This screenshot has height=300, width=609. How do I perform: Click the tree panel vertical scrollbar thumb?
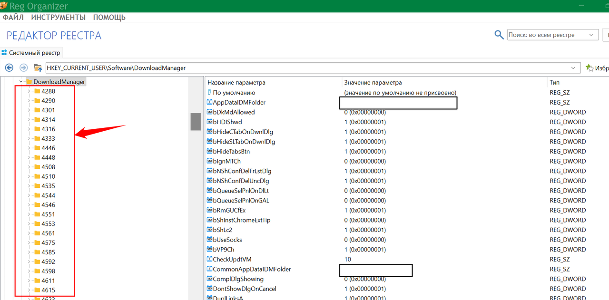196,122
